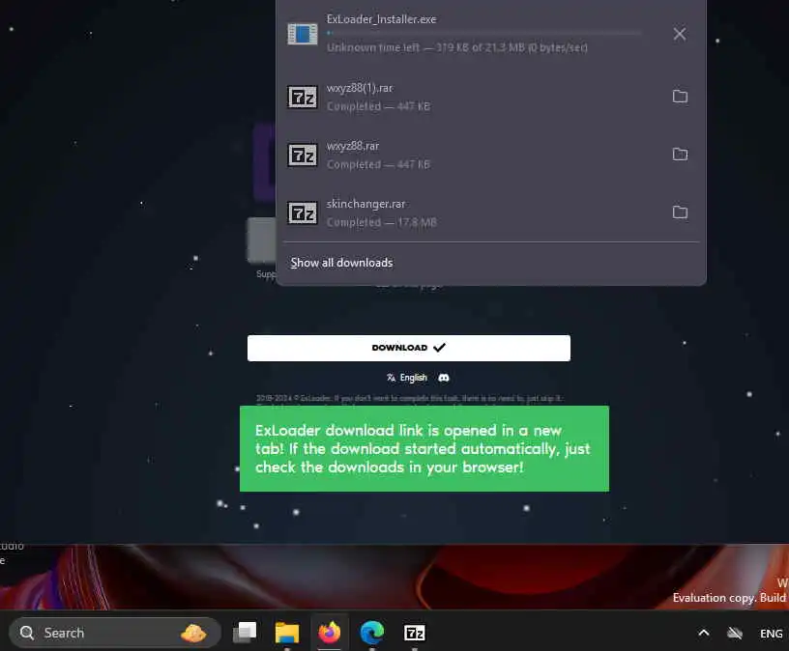Open 7-Zip from the taskbar

point(414,633)
